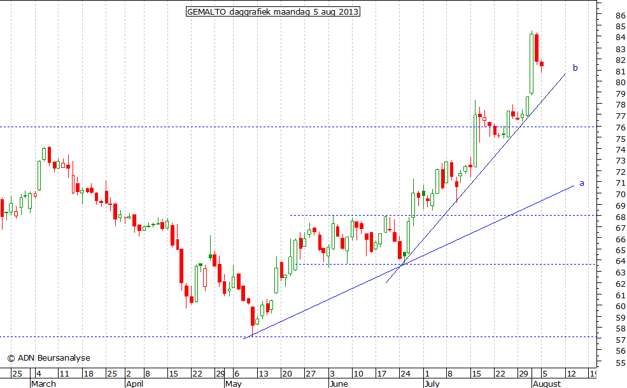Select the May month label
The width and height of the screenshot is (627, 388).
[233, 384]
